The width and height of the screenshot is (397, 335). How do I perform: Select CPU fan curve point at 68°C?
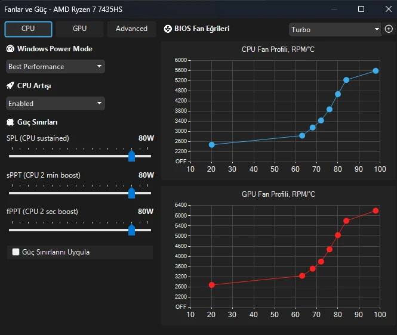[x=312, y=128]
